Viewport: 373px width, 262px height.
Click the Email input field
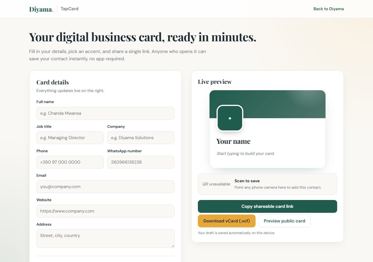(x=105, y=187)
